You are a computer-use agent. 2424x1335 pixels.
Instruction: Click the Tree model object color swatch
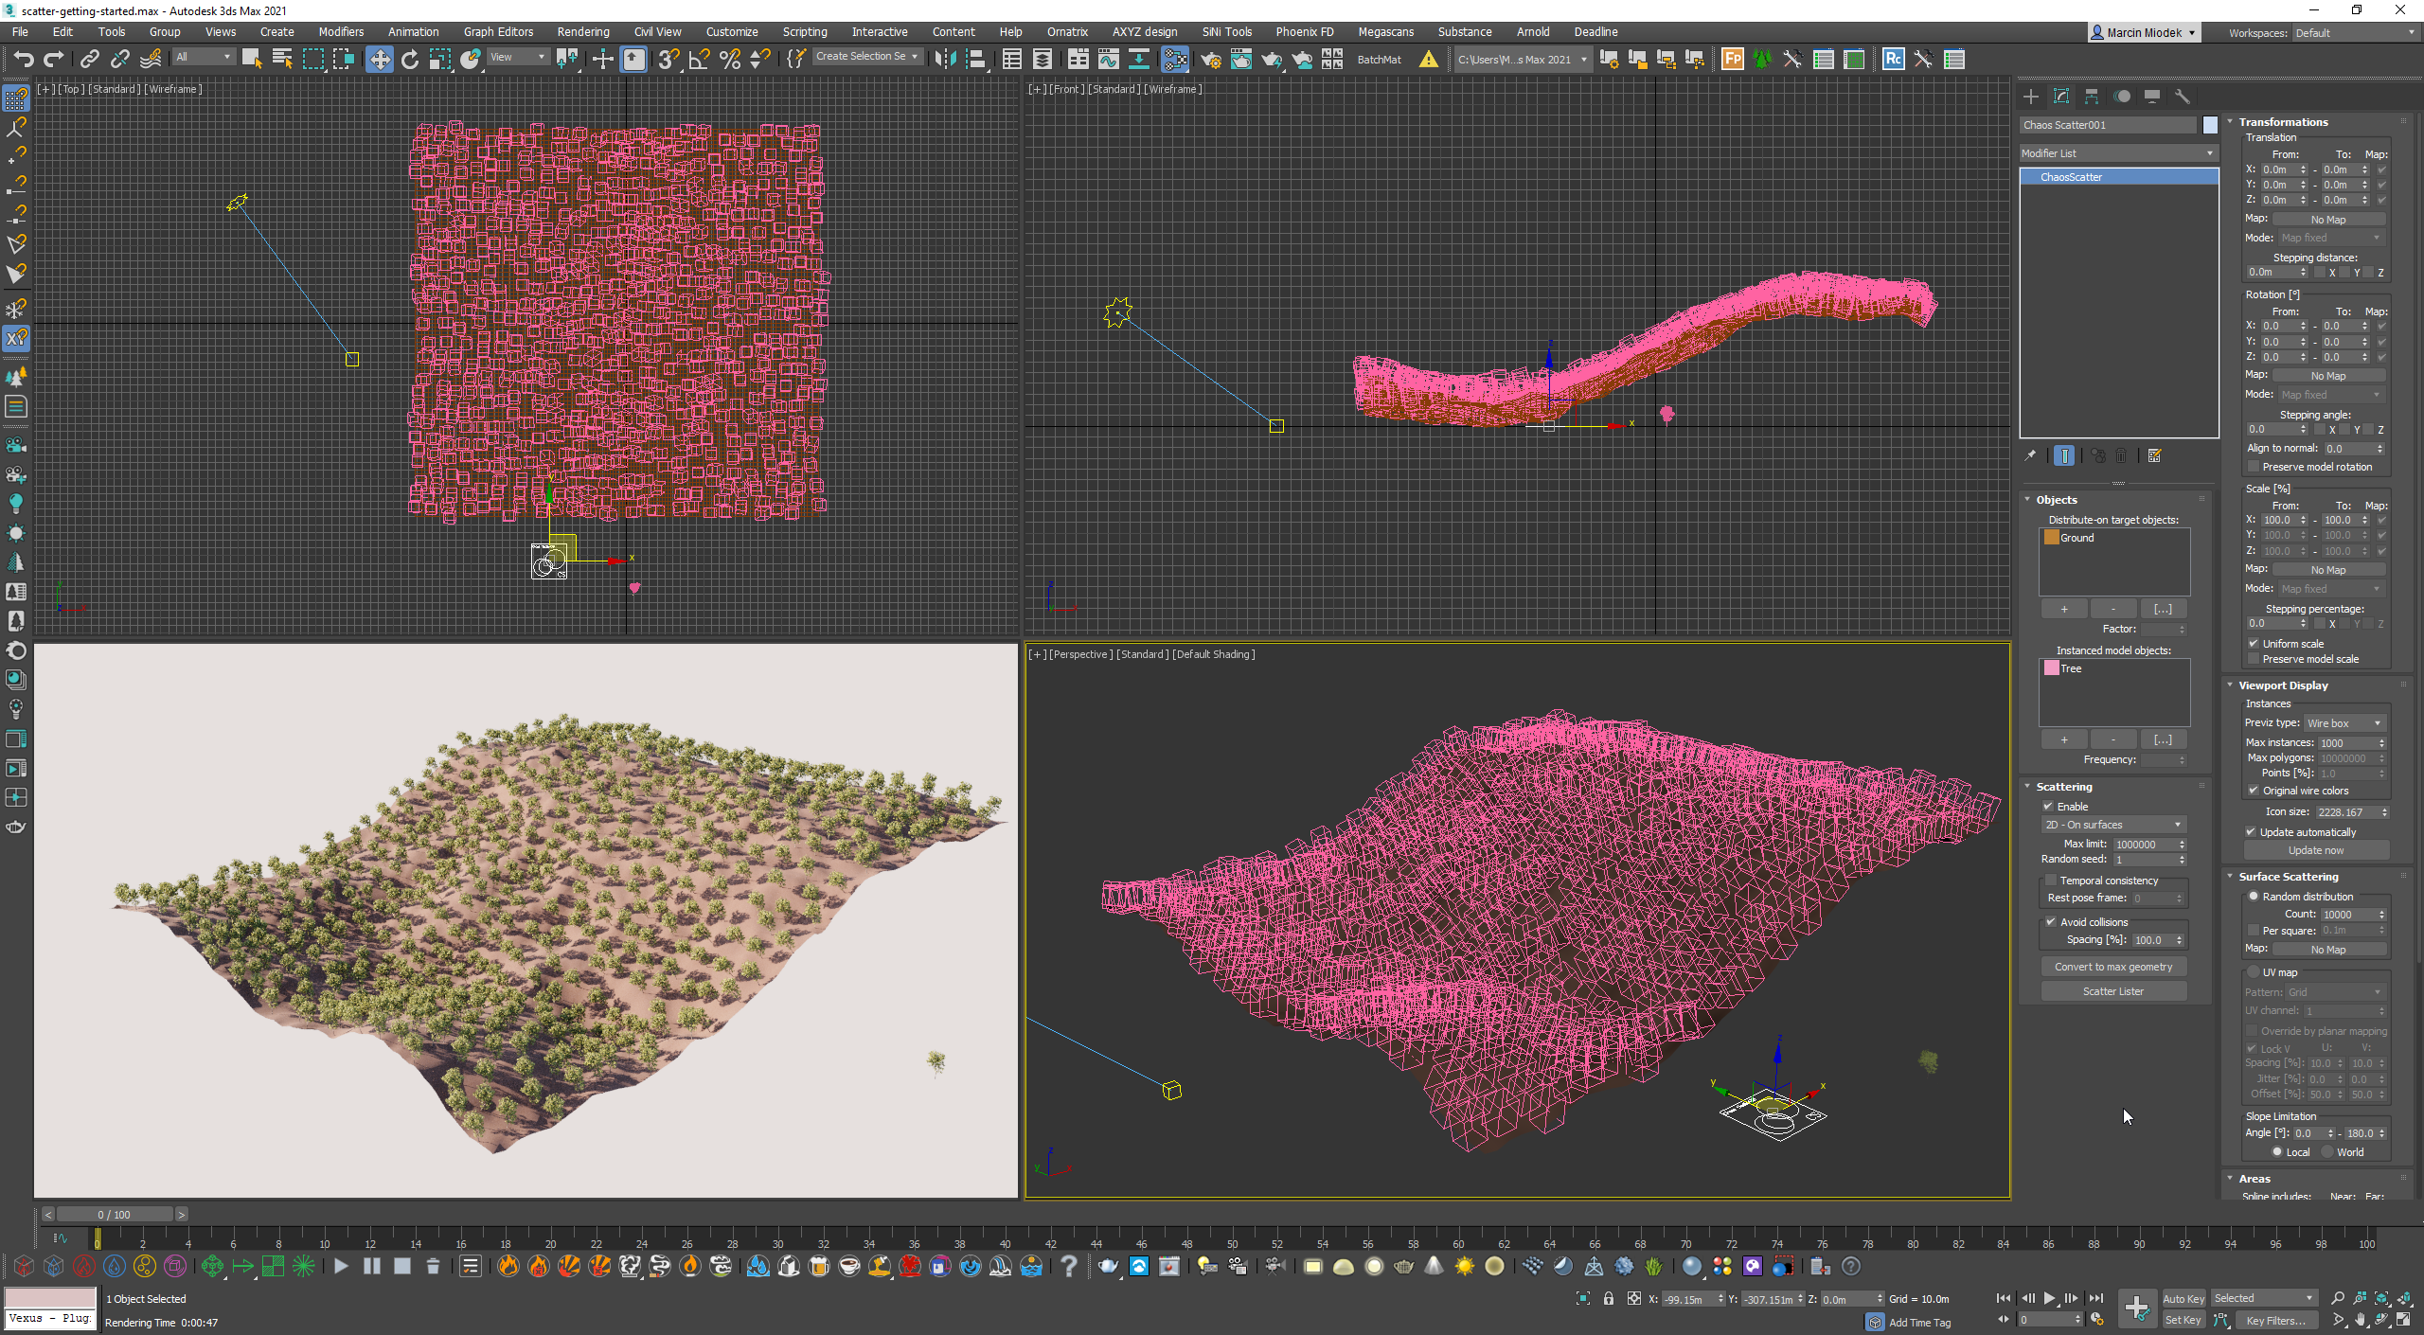pyautogui.click(x=2052, y=667)
